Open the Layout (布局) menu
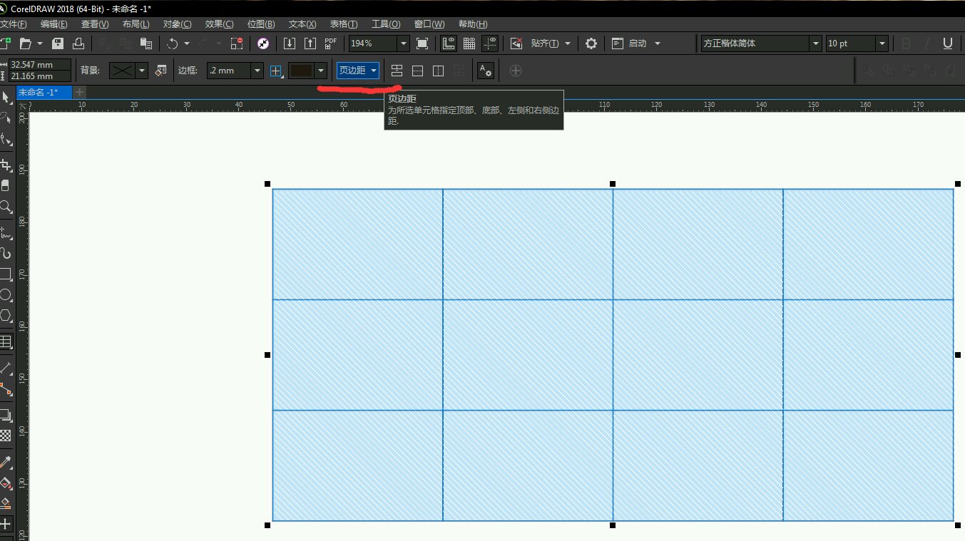Screen dimensions: 965x541 [136, 24]
